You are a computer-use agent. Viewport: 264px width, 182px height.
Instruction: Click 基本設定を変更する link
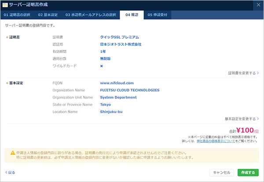tap(242, 119)
